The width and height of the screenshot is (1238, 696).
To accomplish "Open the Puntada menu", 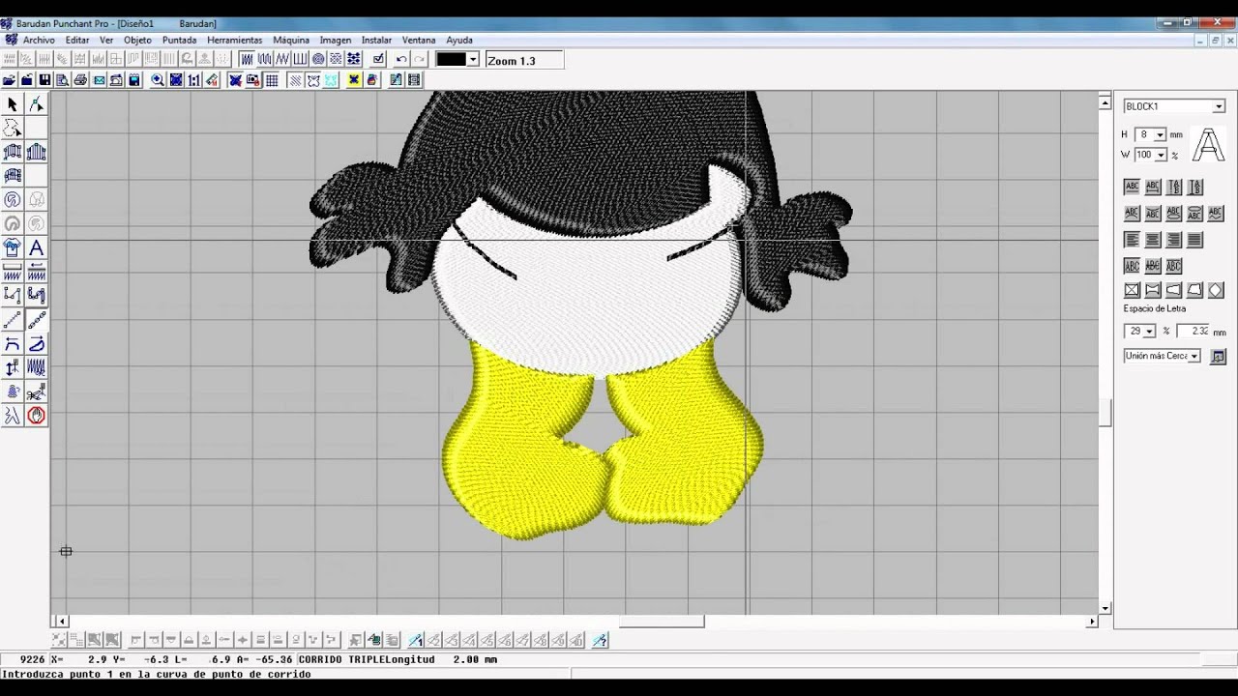I will (x=179, y=40).
